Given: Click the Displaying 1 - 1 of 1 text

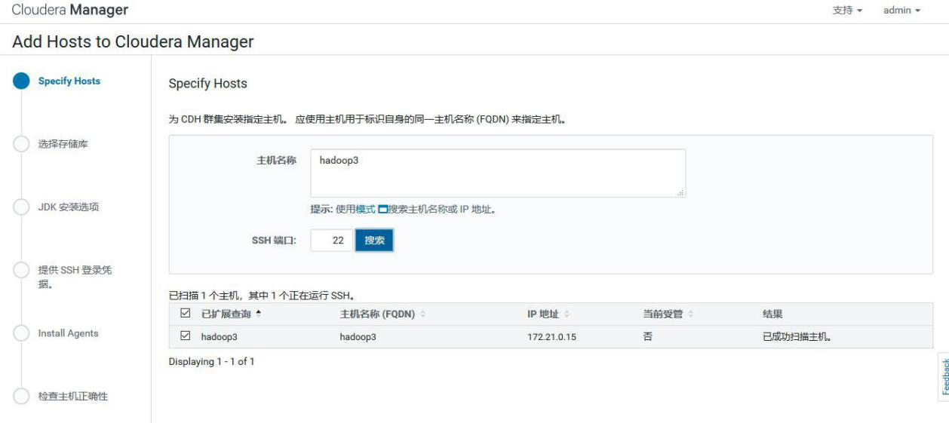Looking at the screenshot, I should tap(212, 362).
